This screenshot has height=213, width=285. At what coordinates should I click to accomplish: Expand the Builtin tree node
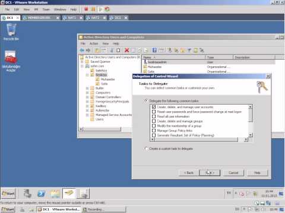coord(87,88)
